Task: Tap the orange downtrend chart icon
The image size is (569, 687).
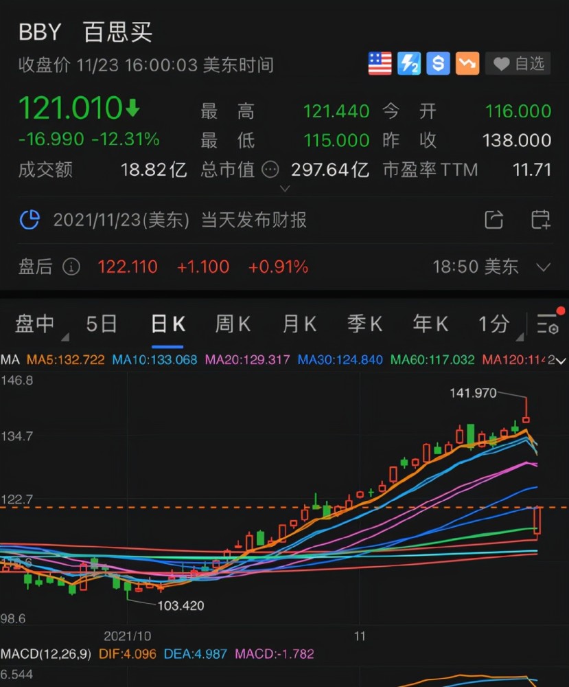Action: pos(467,63)
